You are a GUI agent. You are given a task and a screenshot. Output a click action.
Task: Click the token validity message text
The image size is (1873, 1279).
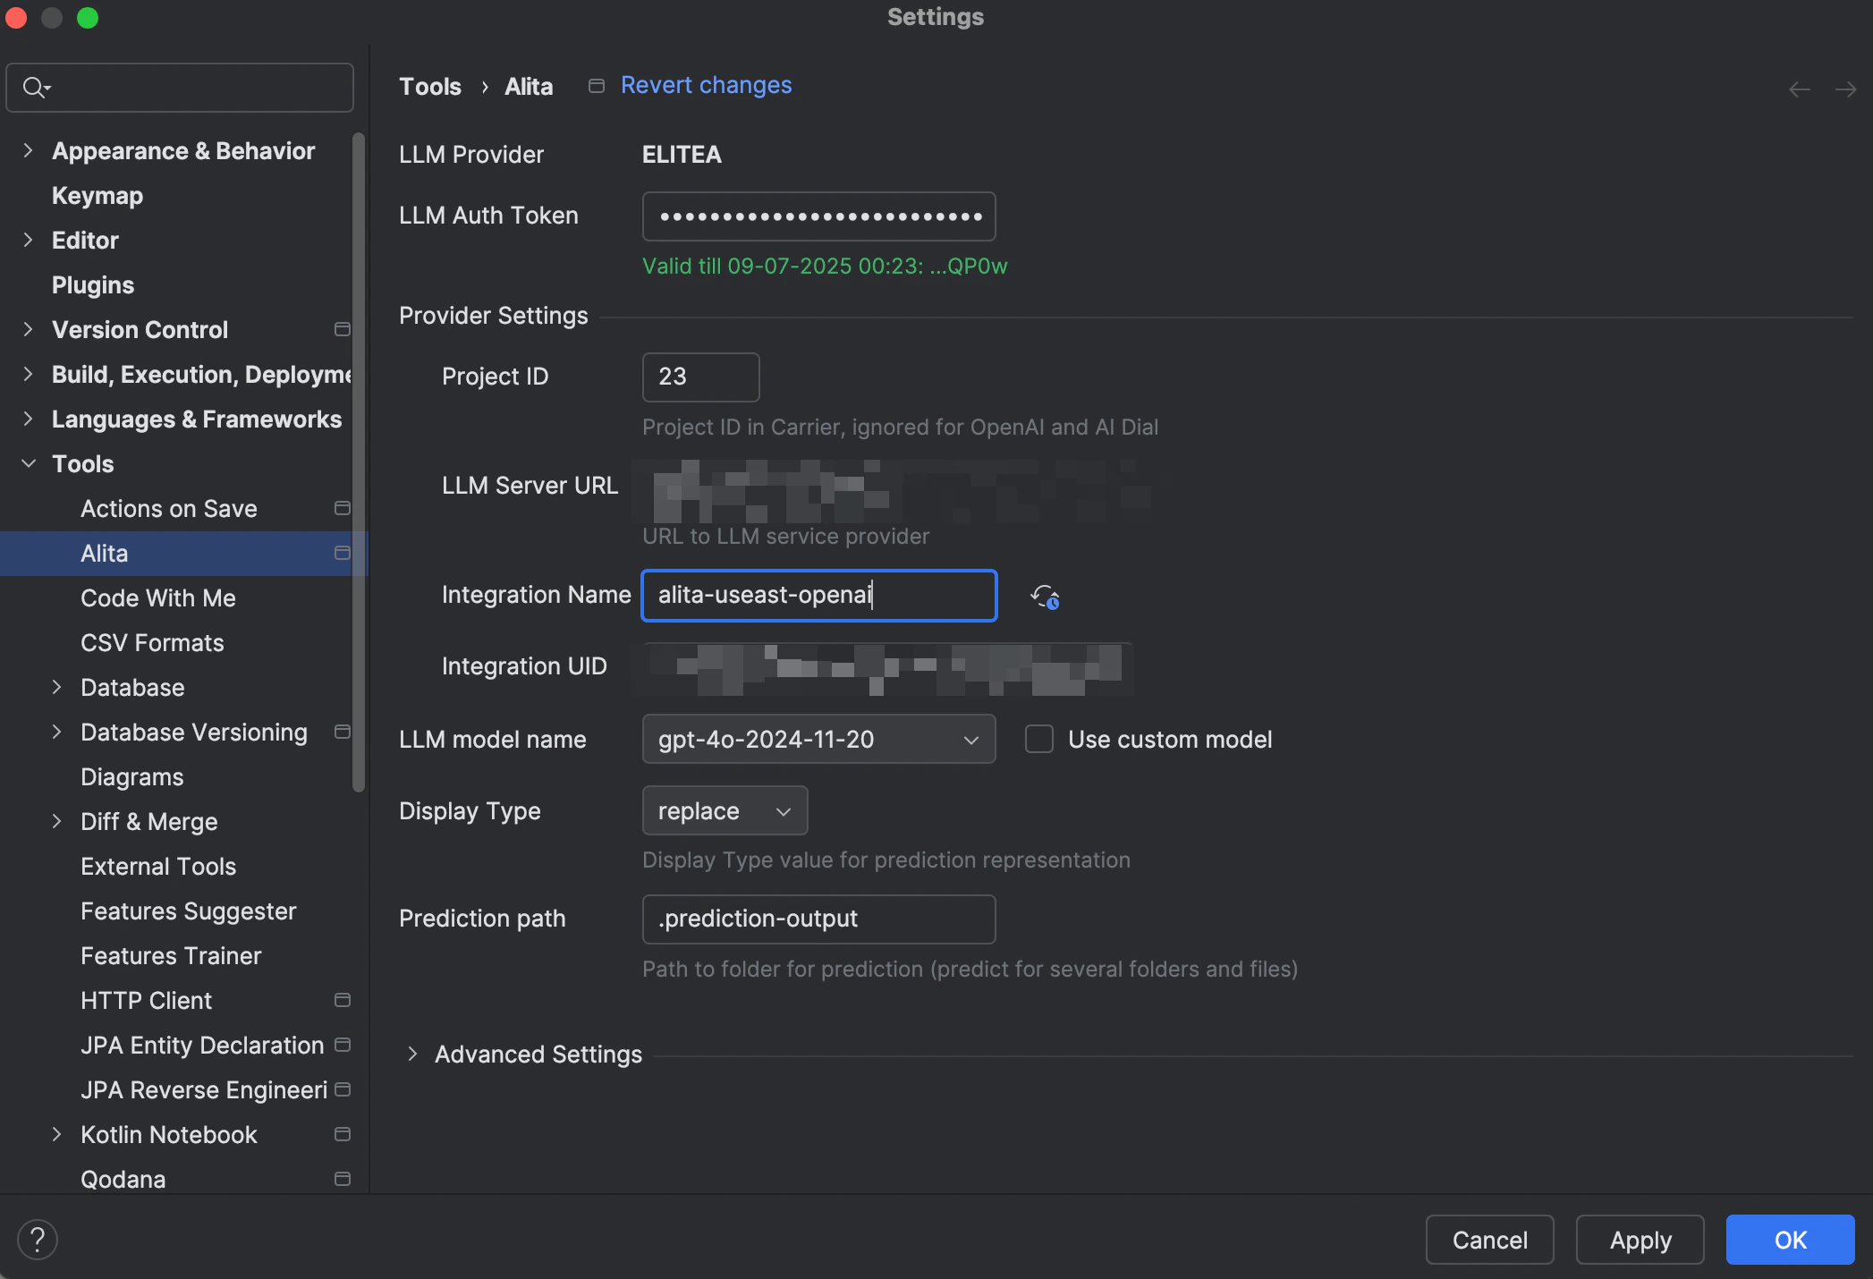(x=825, y=267)
